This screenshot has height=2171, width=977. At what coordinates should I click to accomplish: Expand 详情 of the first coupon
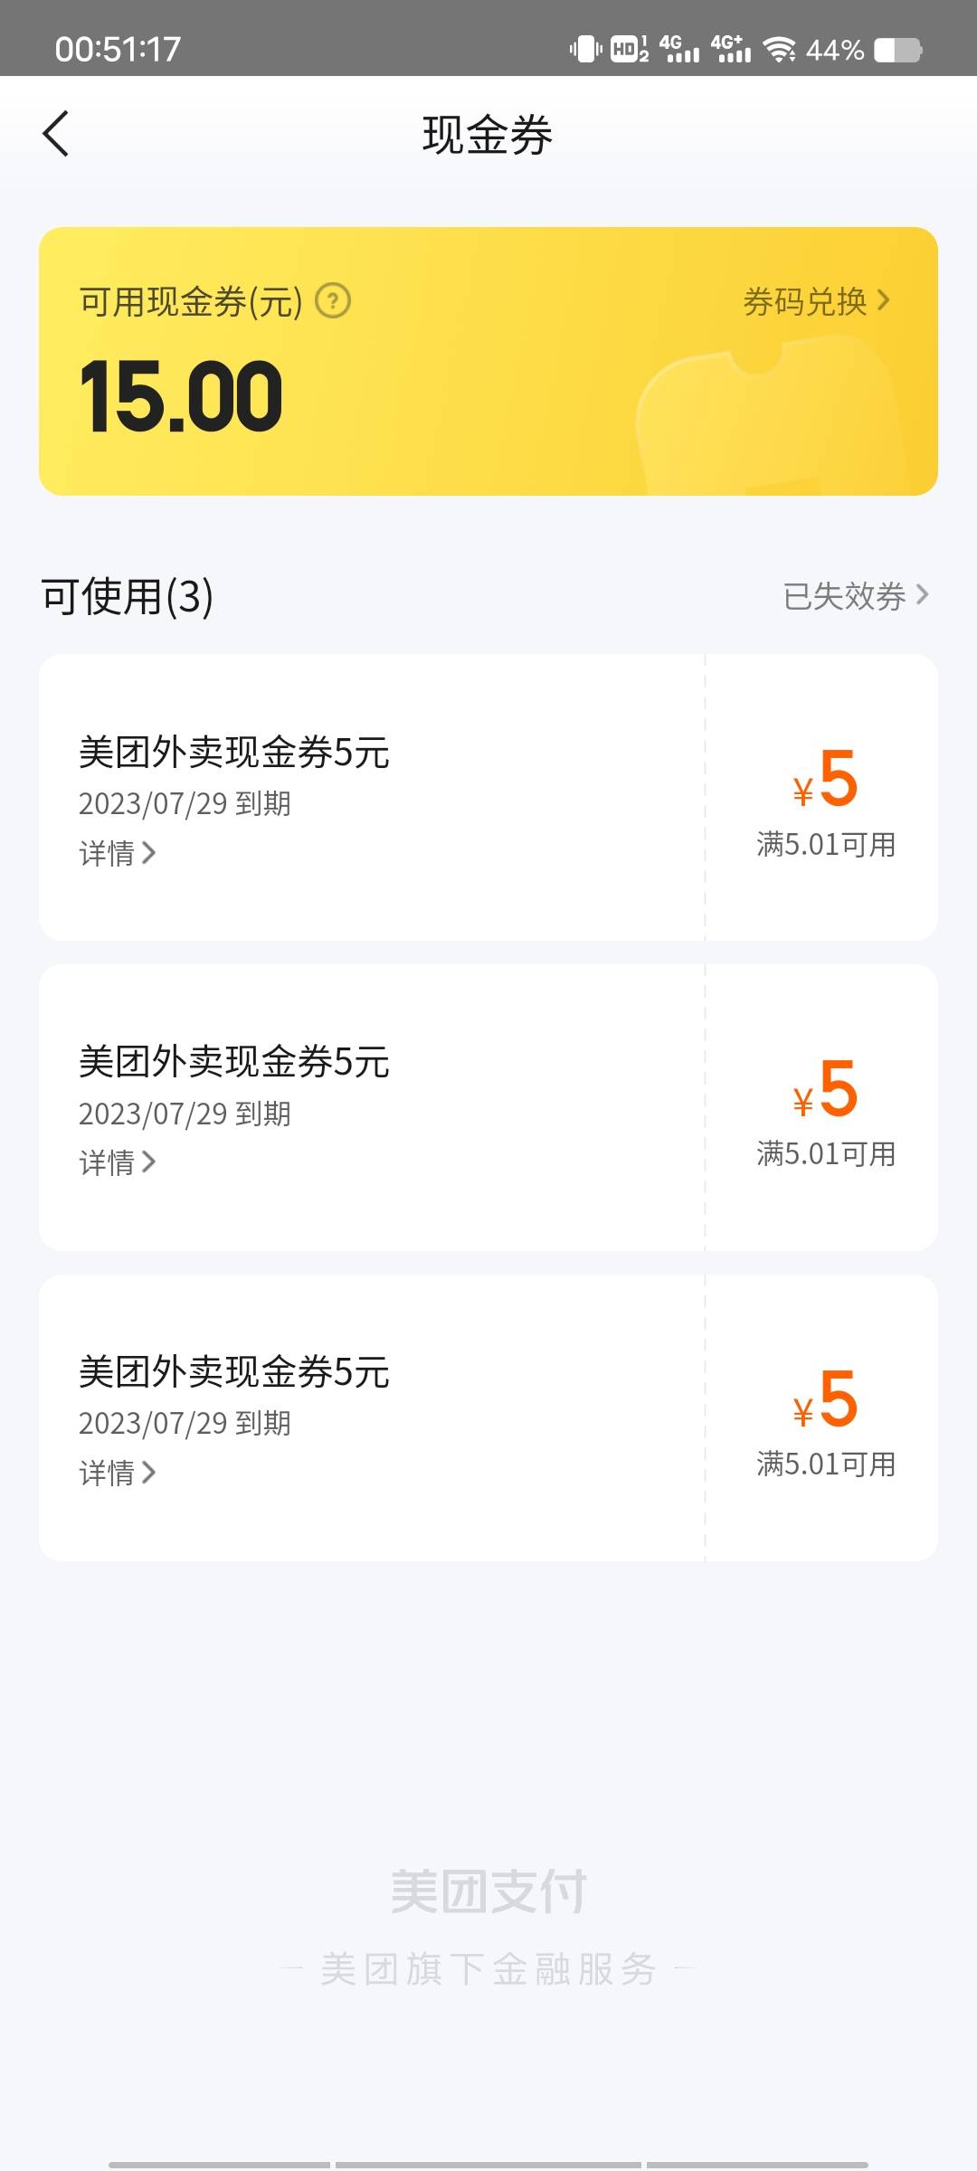[x=117, y=853]
